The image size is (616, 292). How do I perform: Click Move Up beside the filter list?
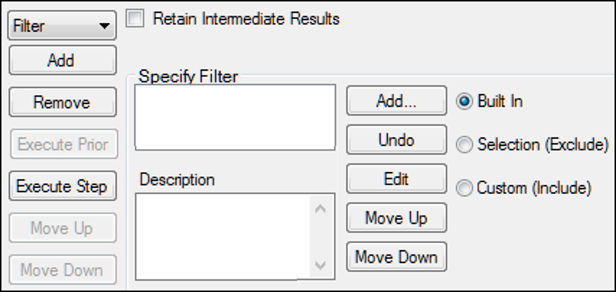pos(396,218)
